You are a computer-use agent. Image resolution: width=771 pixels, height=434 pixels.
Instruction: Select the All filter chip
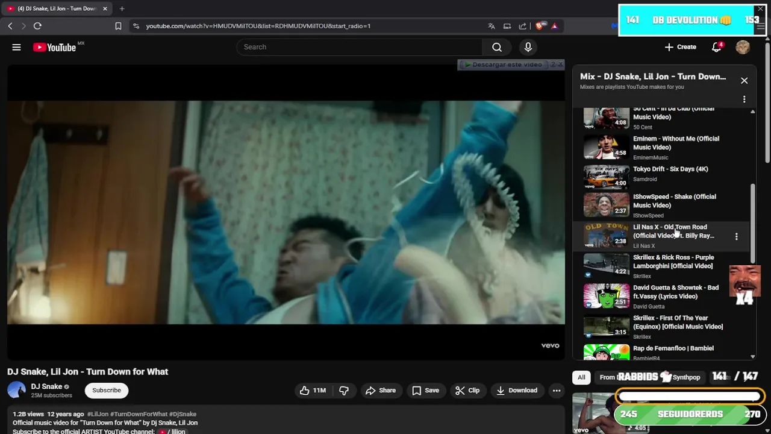(581, 377)
